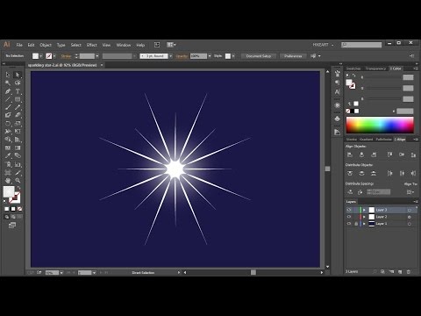Select the Zoom tool
This screenshot has height=316, width=421.
[x=18, y=181]
